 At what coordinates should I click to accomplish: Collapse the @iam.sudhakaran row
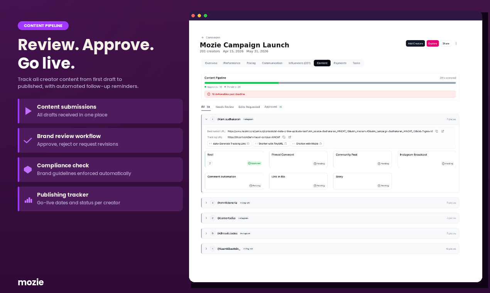(x=206, y=120)
